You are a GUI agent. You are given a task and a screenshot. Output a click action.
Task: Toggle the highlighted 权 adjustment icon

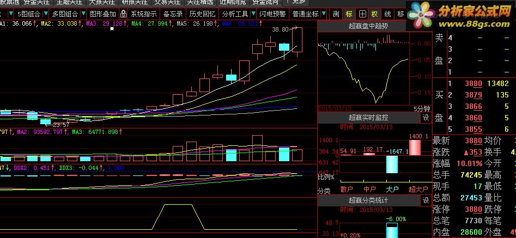(375, 14)
